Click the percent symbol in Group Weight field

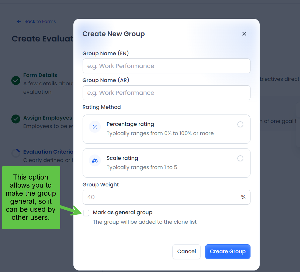(243, 197)
